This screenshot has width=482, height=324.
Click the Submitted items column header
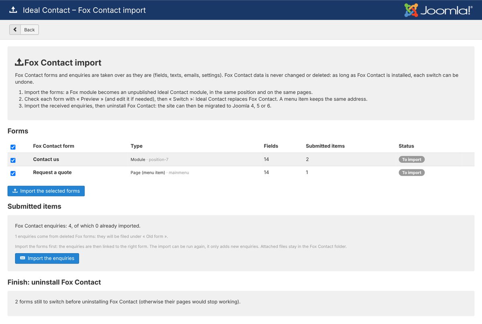click(x=325, y=146)
